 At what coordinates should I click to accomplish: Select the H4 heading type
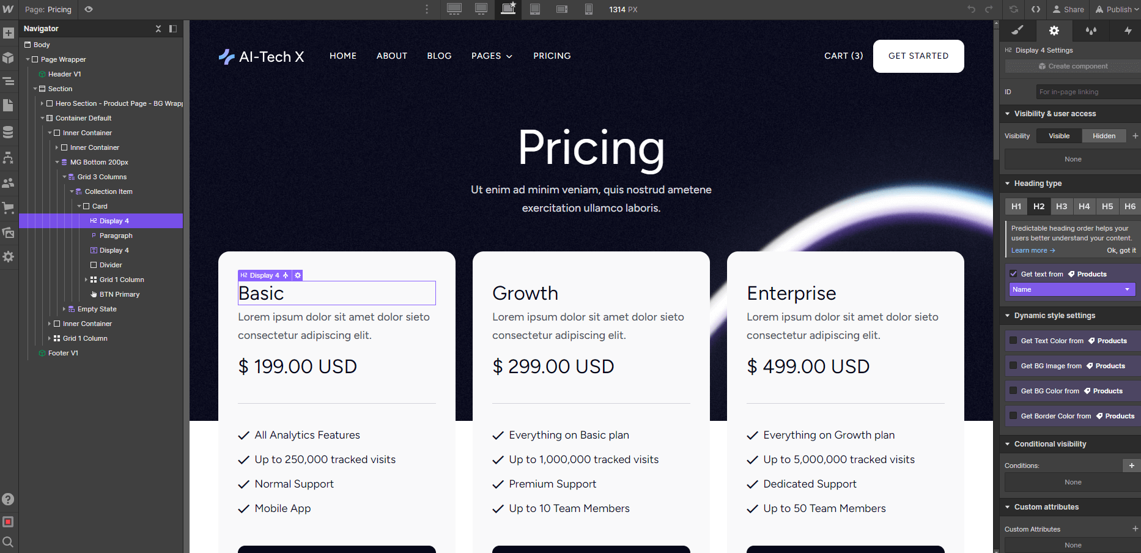click(1084, 206)
